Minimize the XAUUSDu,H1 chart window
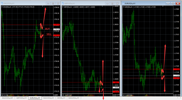This screenshot has height=100, width=182. (48, 3)
